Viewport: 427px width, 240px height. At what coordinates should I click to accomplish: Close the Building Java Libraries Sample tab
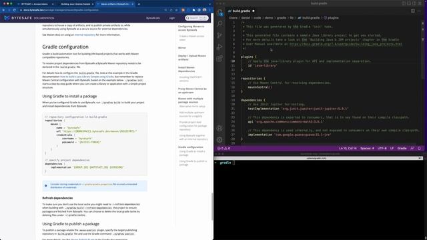click(93, 4)
